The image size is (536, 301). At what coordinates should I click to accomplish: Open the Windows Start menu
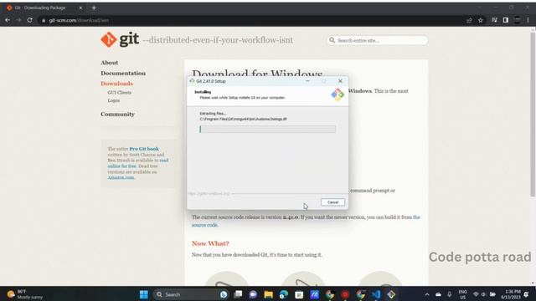click(x=144, y=294)
